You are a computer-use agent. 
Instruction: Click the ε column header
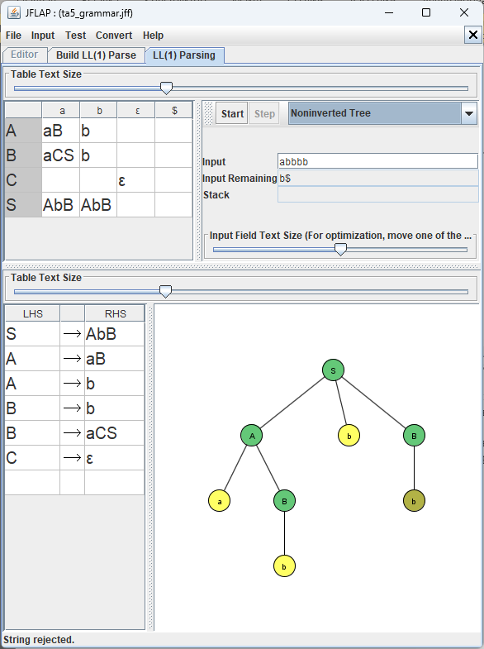coord(136,111)
